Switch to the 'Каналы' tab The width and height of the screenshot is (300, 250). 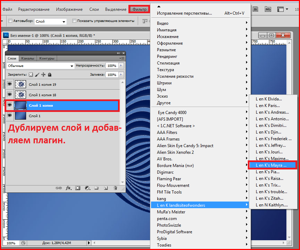28,59
